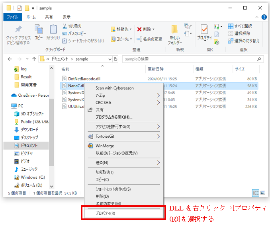Click the Open icon dropdown in ribbon
This screenshot has height=226, width=270.
(x=218, y=26)
